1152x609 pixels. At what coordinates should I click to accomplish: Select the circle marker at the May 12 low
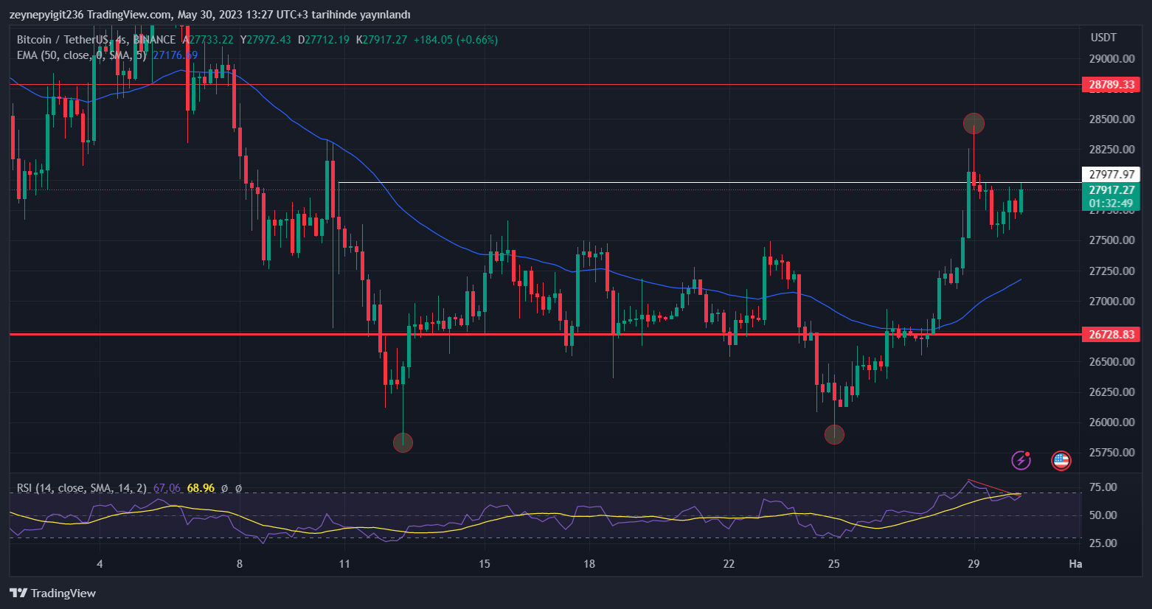click(x=403, y=442)
